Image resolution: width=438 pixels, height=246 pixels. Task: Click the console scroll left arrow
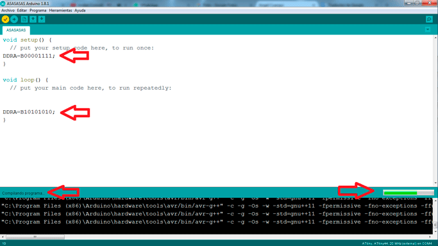point(3,237)
